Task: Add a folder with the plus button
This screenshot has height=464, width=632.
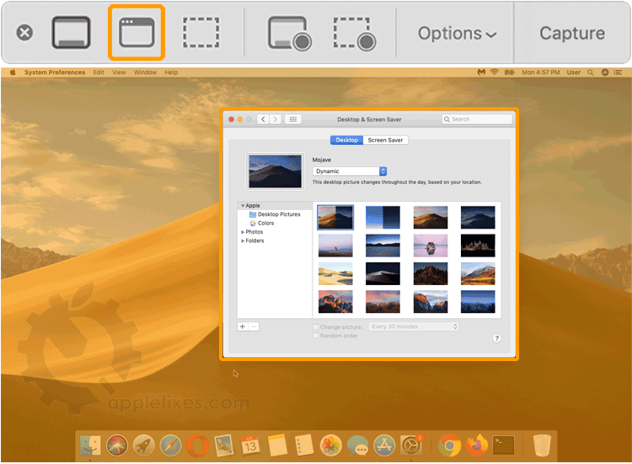Action: (x=243, y=326)
